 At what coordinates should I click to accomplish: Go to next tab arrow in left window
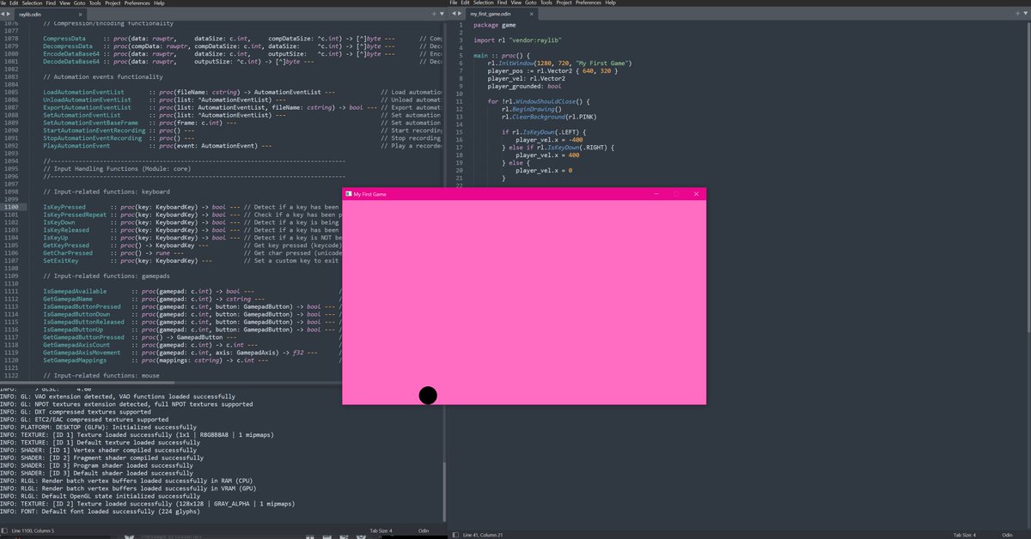(9, 15)
